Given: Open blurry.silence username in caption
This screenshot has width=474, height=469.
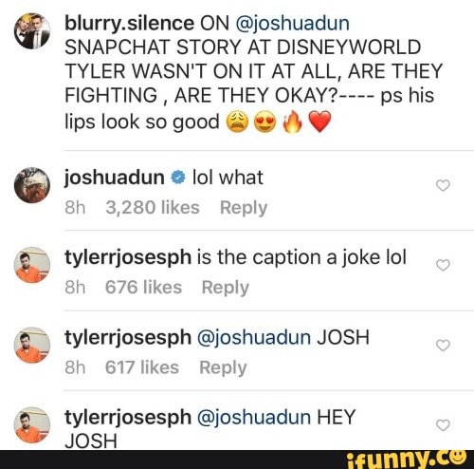Looking at the screenshot, I should 129,24.
